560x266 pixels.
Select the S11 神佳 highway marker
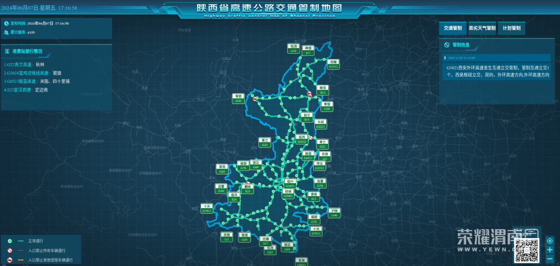point(309,50)
